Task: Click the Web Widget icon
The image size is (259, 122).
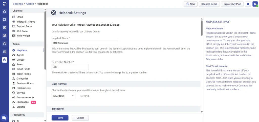Action: point(14,36)
